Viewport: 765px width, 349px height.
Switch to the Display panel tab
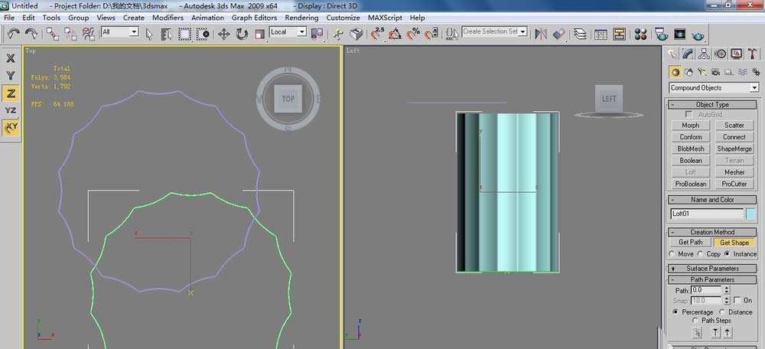pyautogui.click(x=736, y=54)
